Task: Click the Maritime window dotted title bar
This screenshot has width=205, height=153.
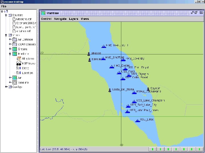Action: pyautogui.click(x=125, y=13)
